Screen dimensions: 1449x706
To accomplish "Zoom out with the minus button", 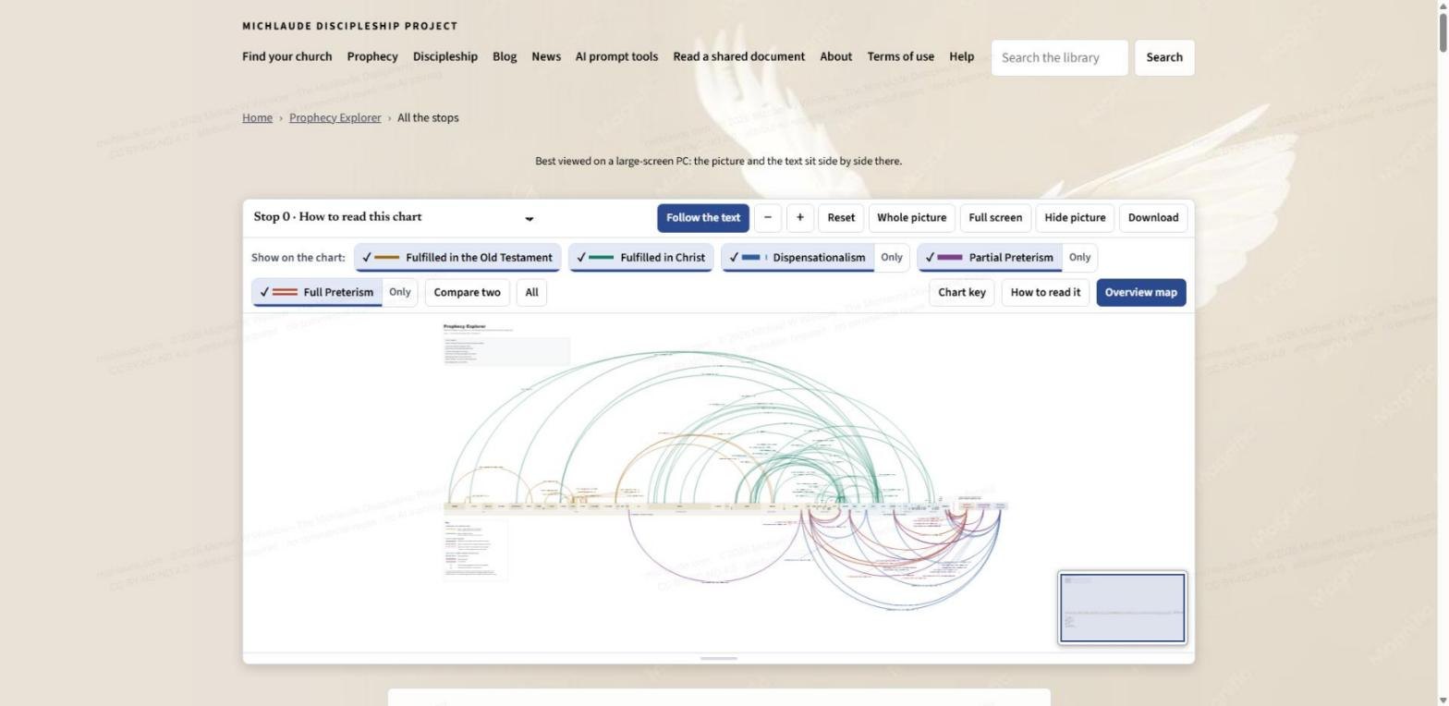I will click(767, 218).
